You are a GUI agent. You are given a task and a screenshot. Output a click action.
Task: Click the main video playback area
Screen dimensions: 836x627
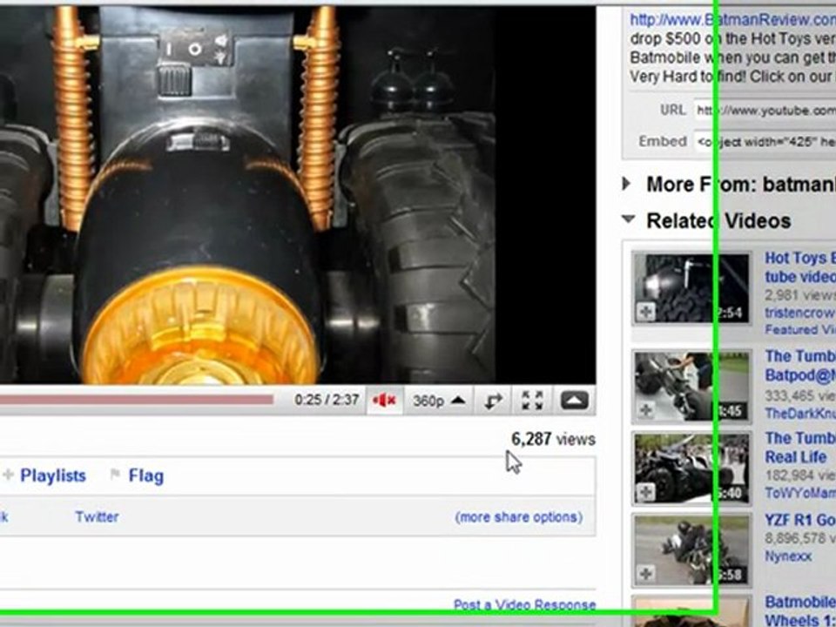pyautogui.click(x=298, y=194)
